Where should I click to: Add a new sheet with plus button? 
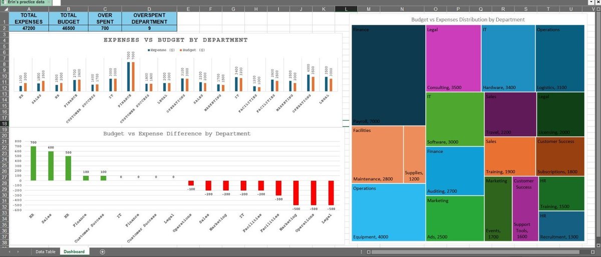103,251
